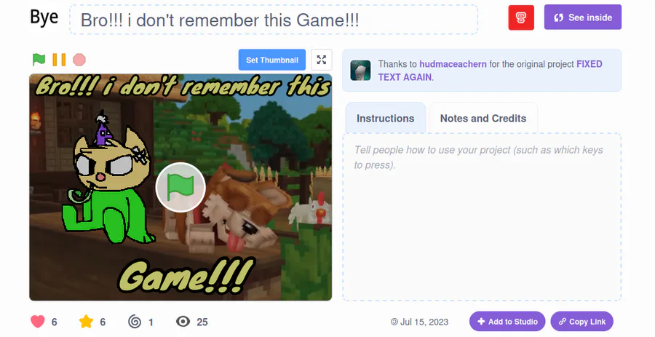Viewport: 655px width, 337px height.
Task: Open hudmaceachern's profile avatar thumbnail
Action: pos(360,70)
